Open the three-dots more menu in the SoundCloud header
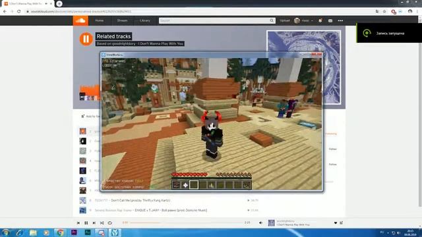Screen dimensions: 422x237 340,20
